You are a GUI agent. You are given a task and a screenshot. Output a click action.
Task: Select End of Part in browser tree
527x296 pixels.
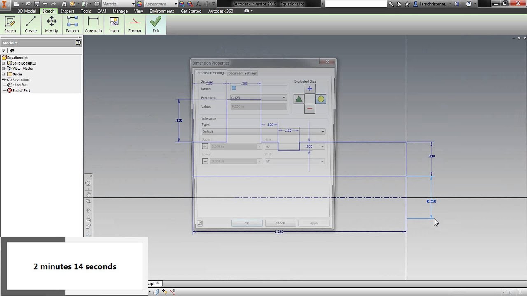(21, 90)
